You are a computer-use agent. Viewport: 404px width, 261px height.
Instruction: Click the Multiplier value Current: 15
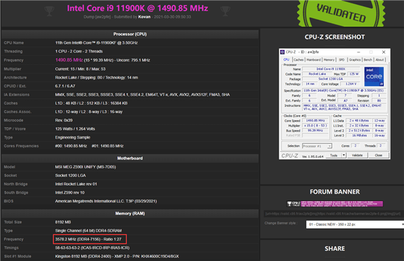tap(80, 69)
